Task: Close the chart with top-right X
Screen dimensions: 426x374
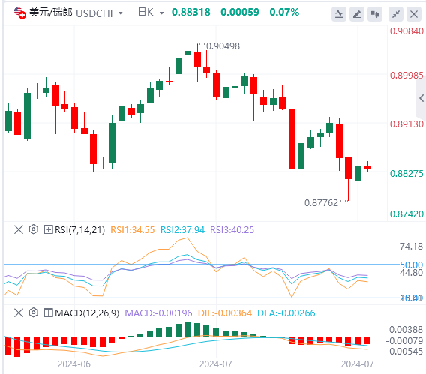Action: coord(414,14)
